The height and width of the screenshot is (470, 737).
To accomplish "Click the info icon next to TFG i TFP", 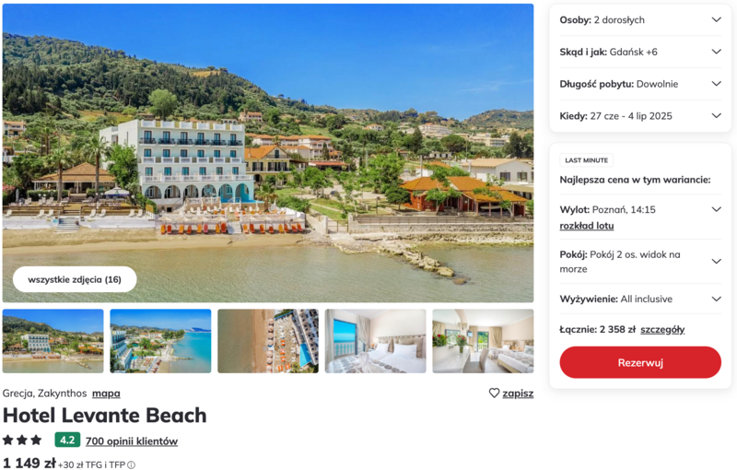I will click(x=132, y=464).
